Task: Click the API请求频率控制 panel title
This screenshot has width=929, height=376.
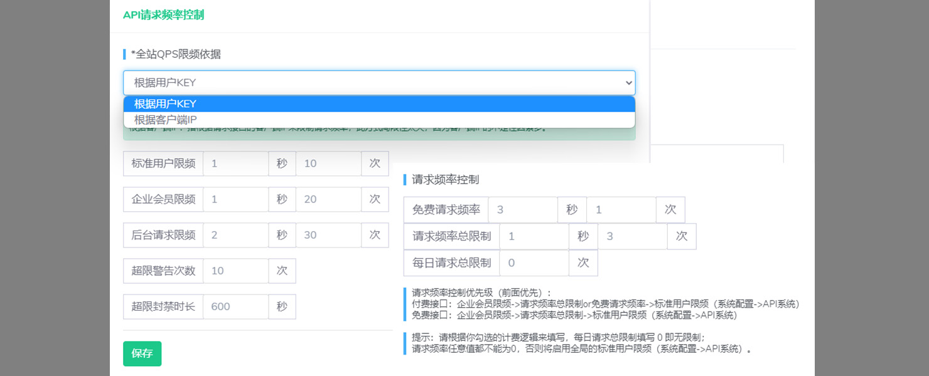Action: pyautogui.click(x=163, y=15)
